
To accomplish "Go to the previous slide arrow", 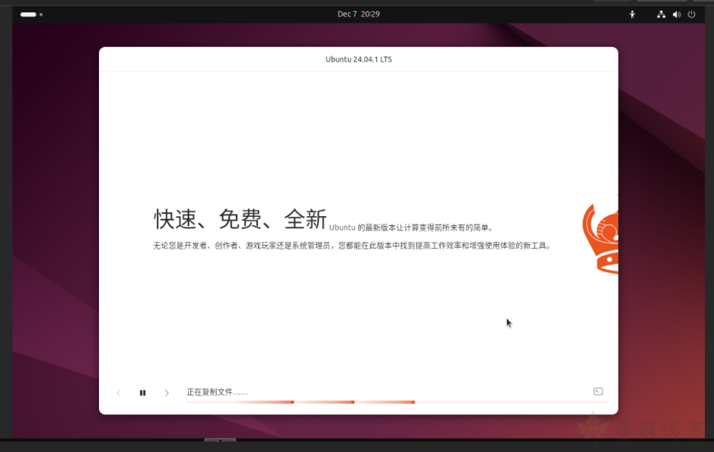I will click(x=119, y=393).
